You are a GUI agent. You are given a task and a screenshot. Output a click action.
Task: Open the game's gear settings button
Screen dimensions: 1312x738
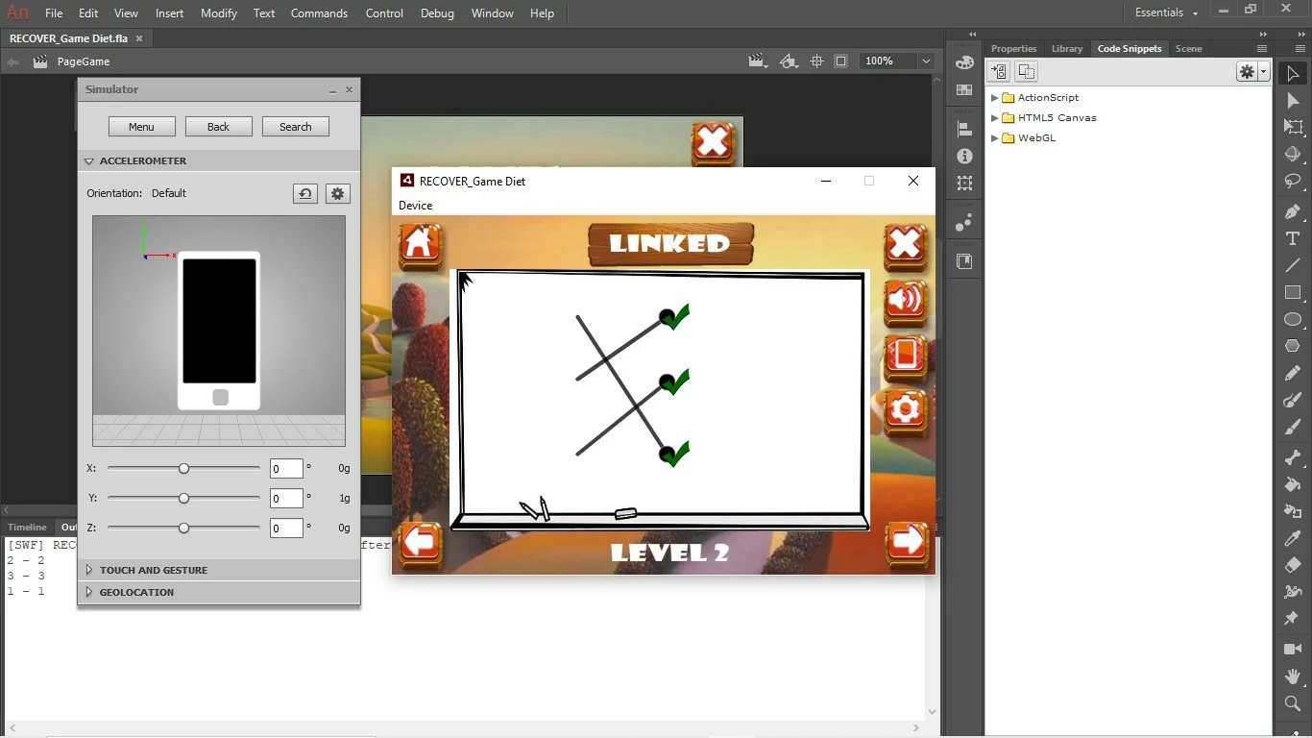905,410
